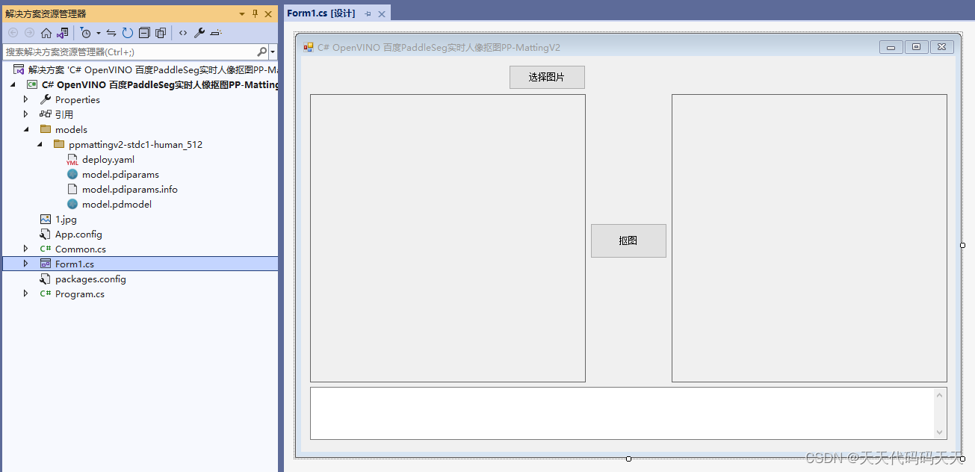
Task: Select the 抠图 button in designer
Action: pyautogui.click(x=628, y=240)
